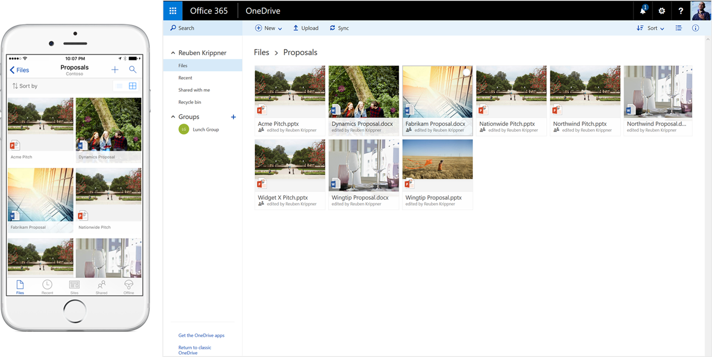Open the New dropdown menu
The height and width of the screenshot is (357, 712).
point(269,28)
